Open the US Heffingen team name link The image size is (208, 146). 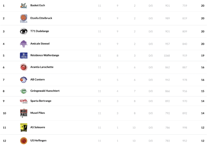coord(39,140)
